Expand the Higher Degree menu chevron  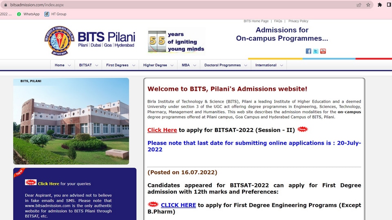tap(172, 65)
